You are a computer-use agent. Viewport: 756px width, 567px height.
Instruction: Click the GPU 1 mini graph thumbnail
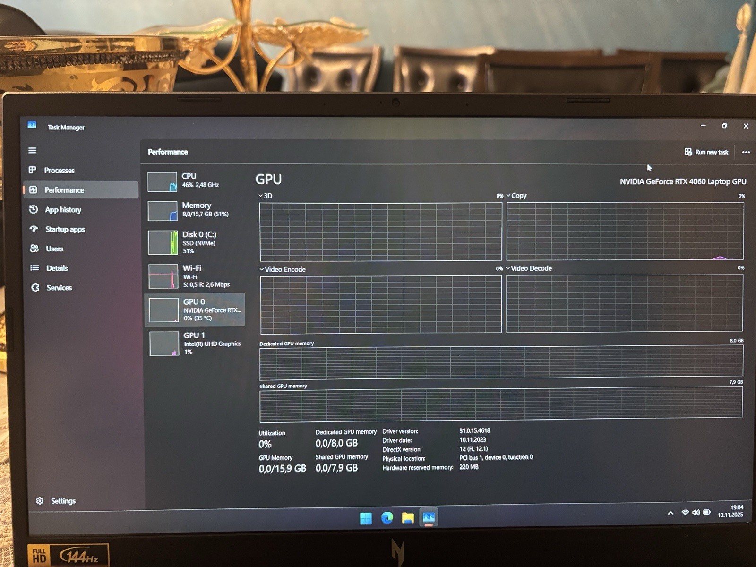tap(164, 344)
